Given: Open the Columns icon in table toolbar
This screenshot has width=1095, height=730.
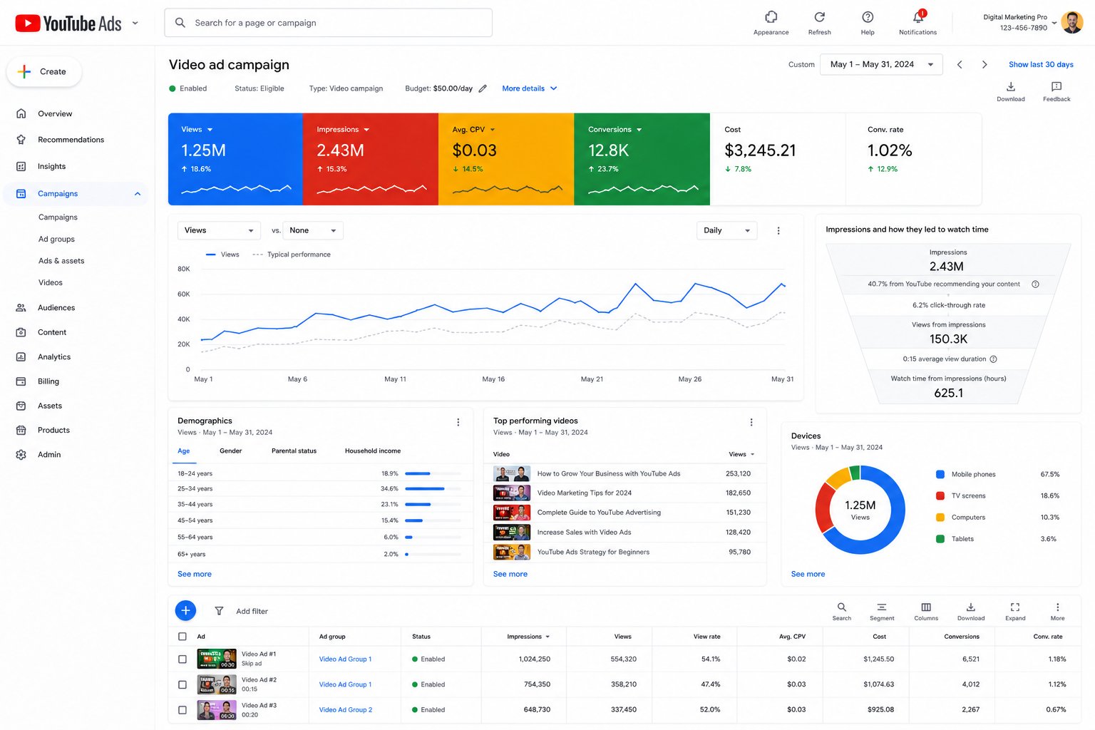Looking at the screenshot, I should click(926, 607).
